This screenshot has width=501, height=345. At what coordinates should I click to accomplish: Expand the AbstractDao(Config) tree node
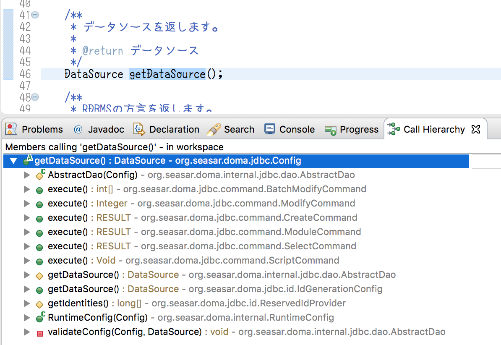[27, 175]
